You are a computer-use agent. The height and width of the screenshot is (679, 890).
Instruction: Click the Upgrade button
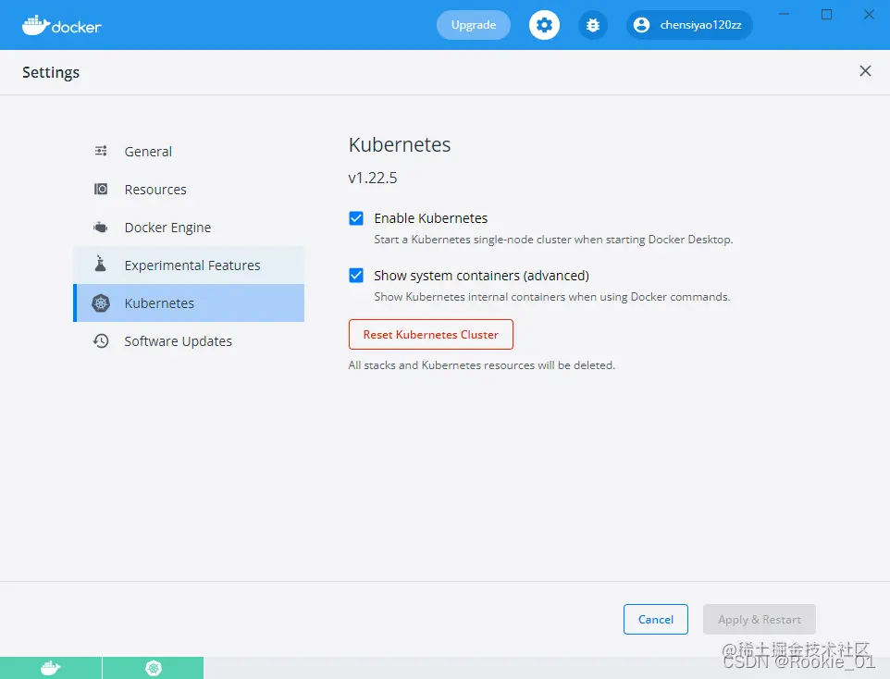coord(474,25)
